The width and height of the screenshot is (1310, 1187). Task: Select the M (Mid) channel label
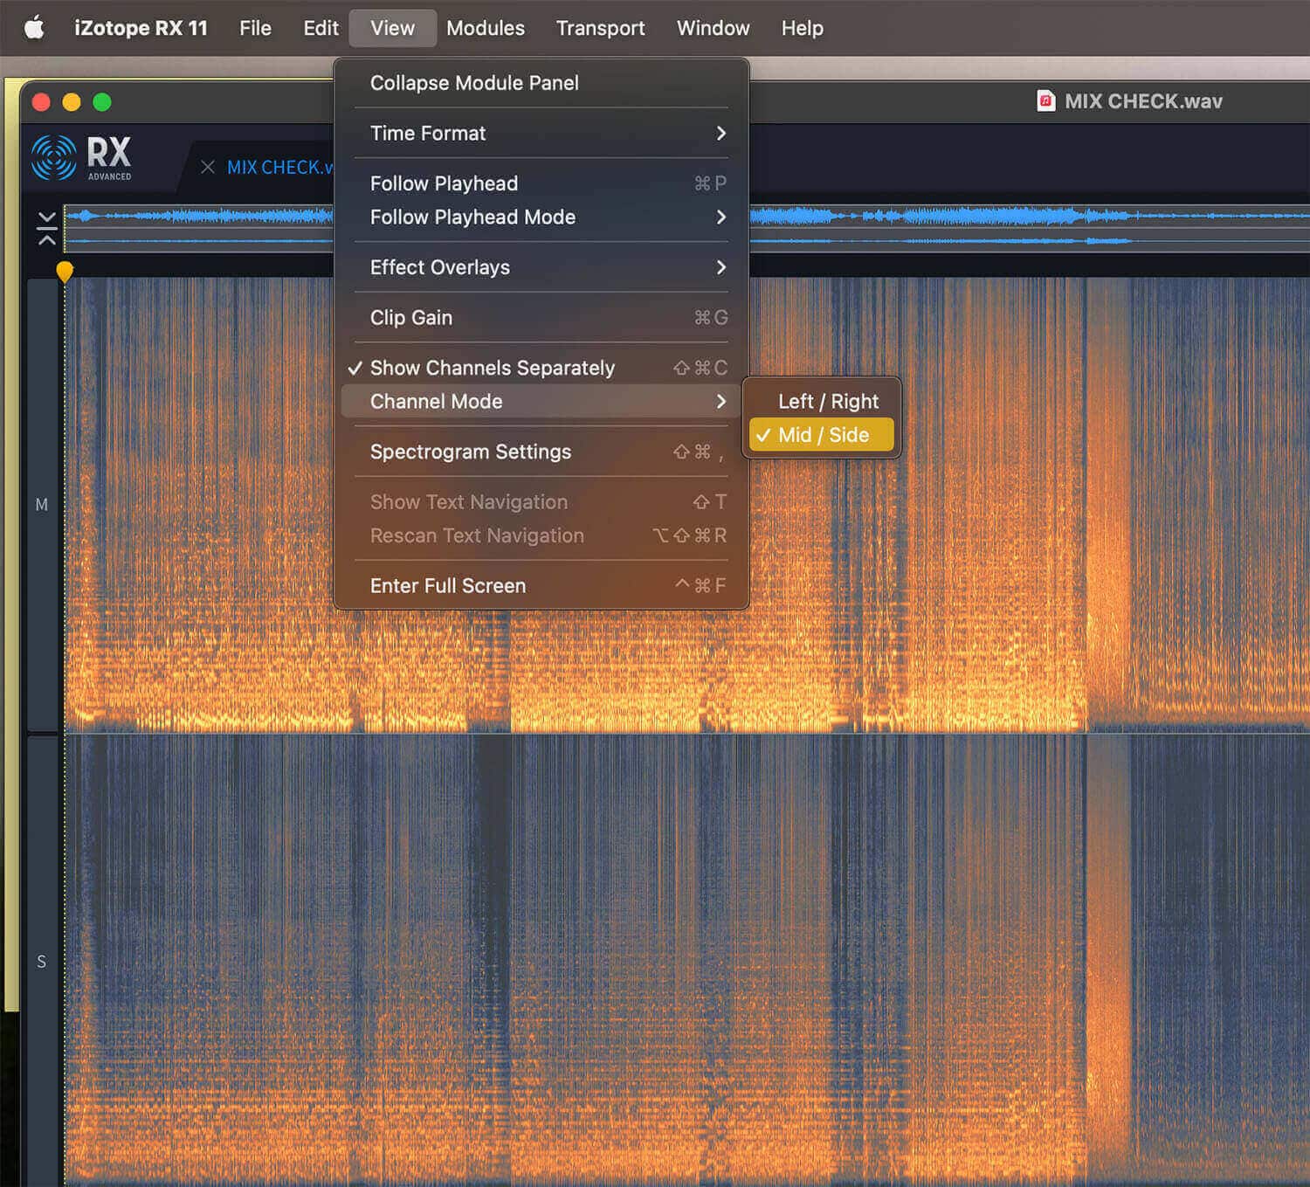click(x=41, y=505)
